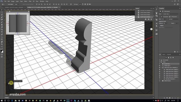Select the Default Camera item
The height and width of the screenshot is (102, 181).
coord(167,81)
